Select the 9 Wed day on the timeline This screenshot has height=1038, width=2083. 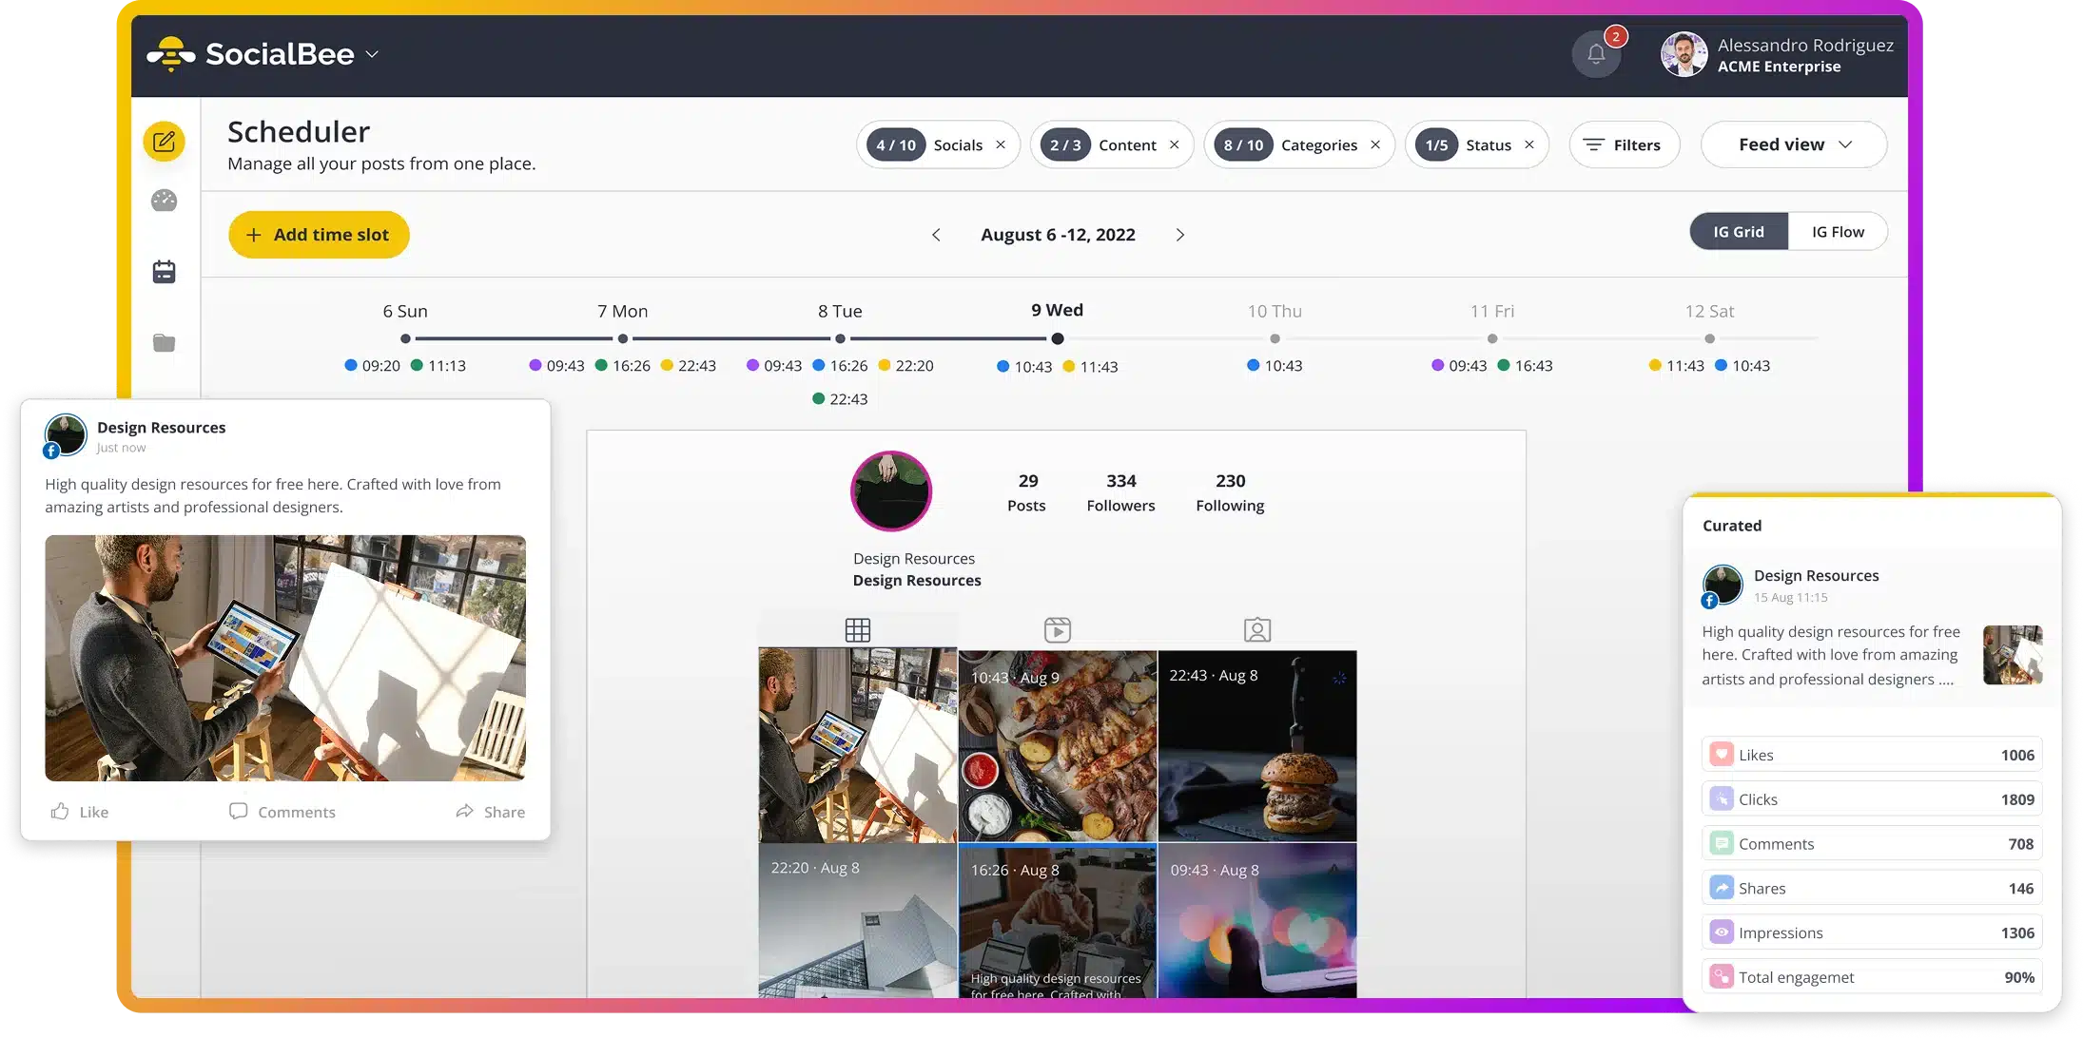pos(1058,309)
